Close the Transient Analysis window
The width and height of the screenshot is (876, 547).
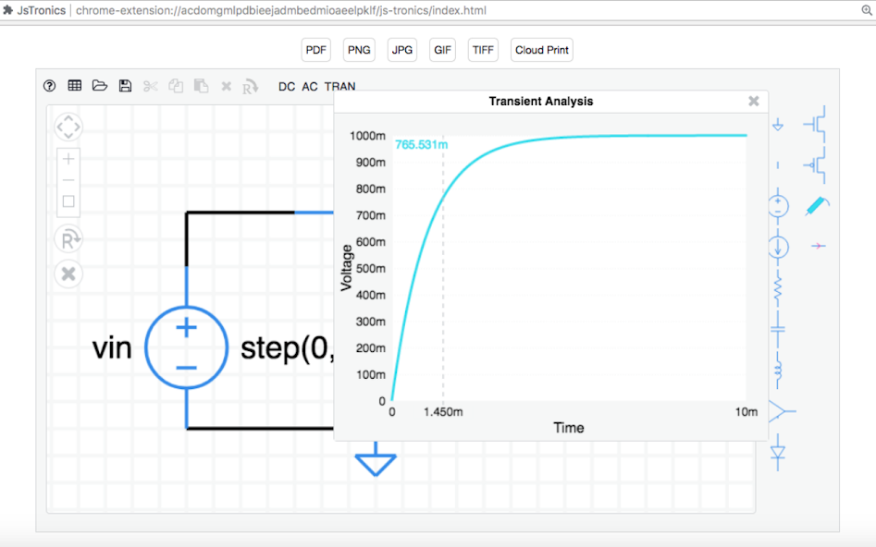[x=754, y=101]
